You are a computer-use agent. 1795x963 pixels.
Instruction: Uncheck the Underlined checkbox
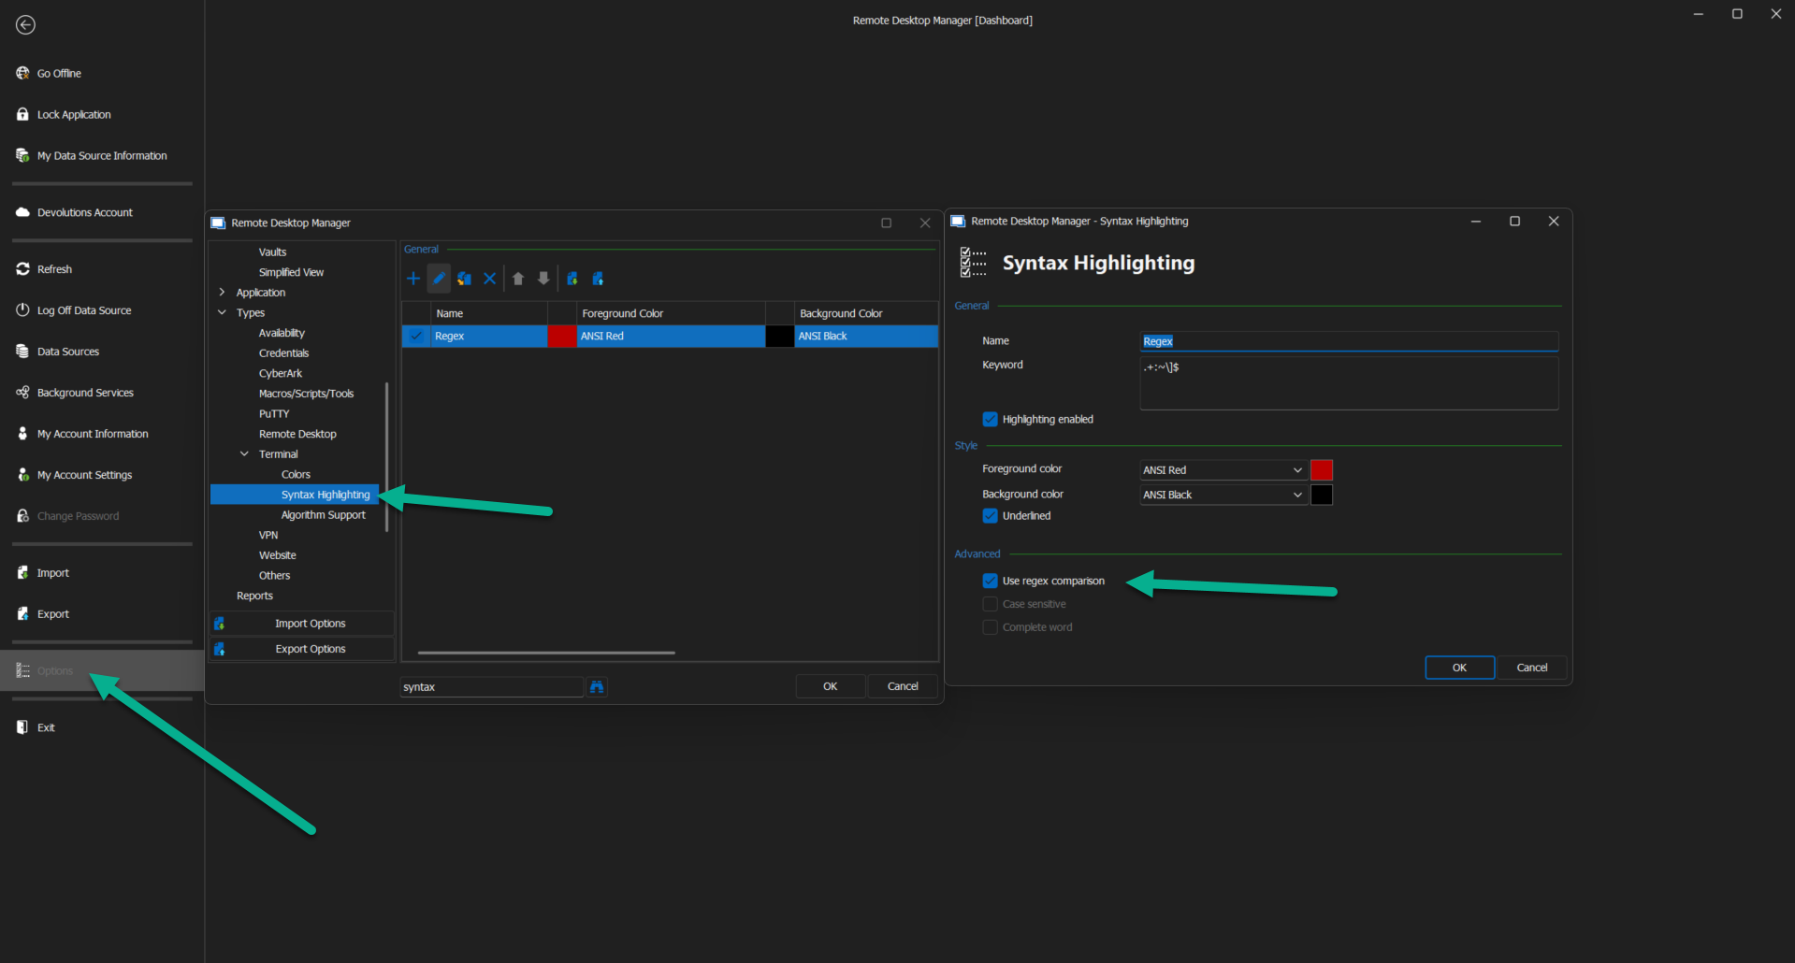[990, 516]
